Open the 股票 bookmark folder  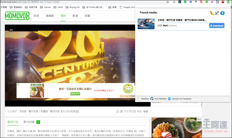coord(112,7)
